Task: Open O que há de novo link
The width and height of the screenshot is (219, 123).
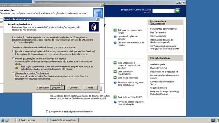Action: tap(158, 88)
